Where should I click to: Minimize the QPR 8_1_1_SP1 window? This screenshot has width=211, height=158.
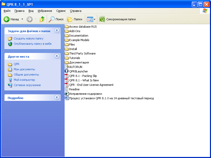194,4
